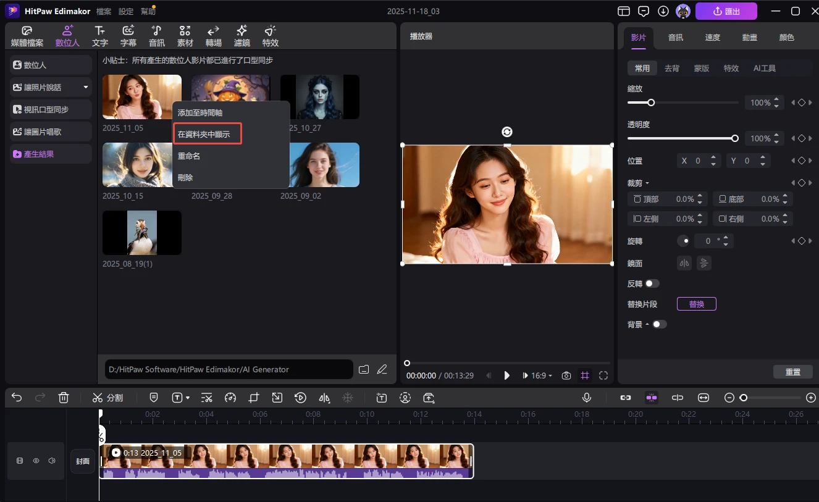This screenshot has width=819, height=502.
Task: Click the horizontal mirror flip icon
Action: (684, 263)
